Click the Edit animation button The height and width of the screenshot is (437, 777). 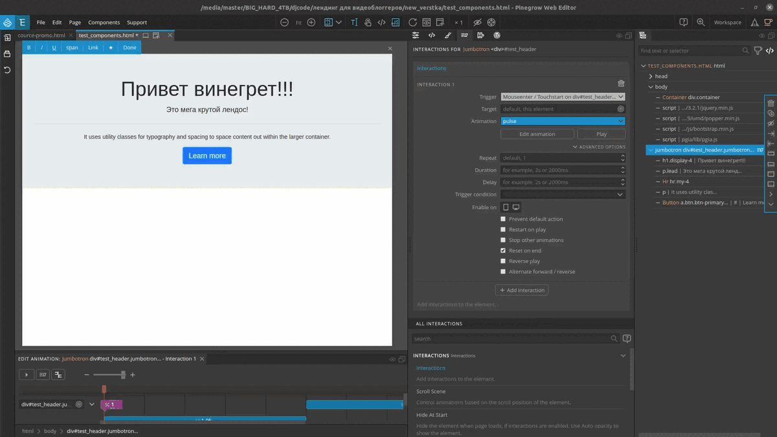[537, 134]
